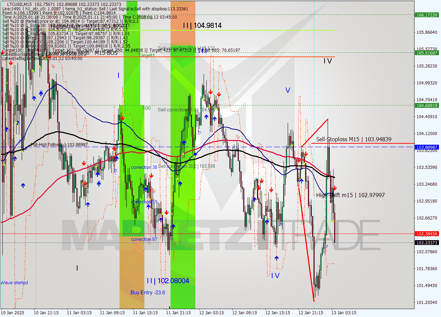Click the 105.86640 price axis value

coord(427,32)
